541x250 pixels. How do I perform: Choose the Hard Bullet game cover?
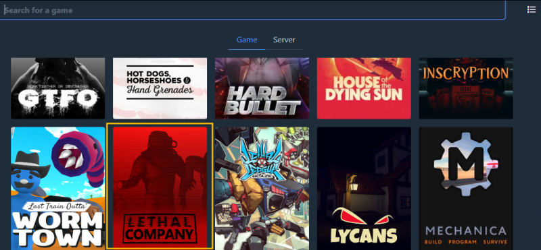pyautogui.click(x=262, y=88)
